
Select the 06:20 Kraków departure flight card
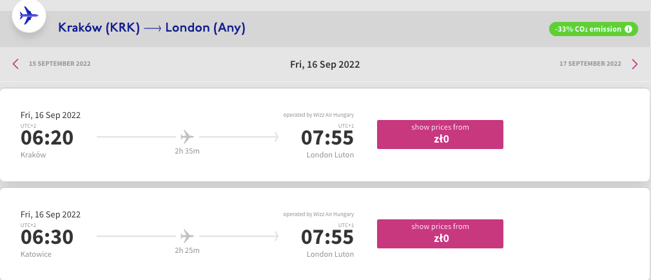click(x=325, y=135)
